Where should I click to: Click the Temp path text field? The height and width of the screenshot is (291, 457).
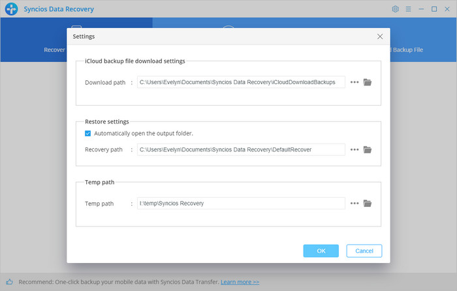pos(241,203)
